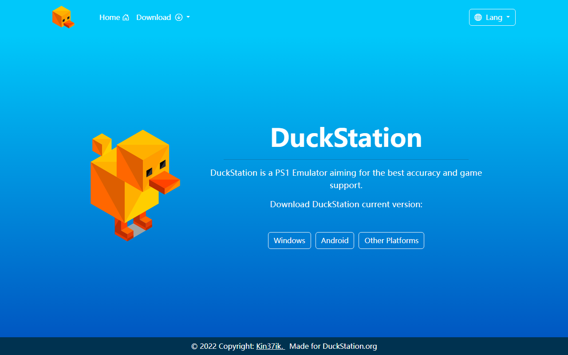The image size is (568, 355).
Task: Click the DuckStation main heading
Action: pos(346,138)
